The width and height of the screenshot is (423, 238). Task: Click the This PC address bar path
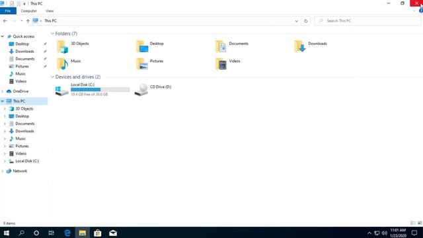[50, 20]
